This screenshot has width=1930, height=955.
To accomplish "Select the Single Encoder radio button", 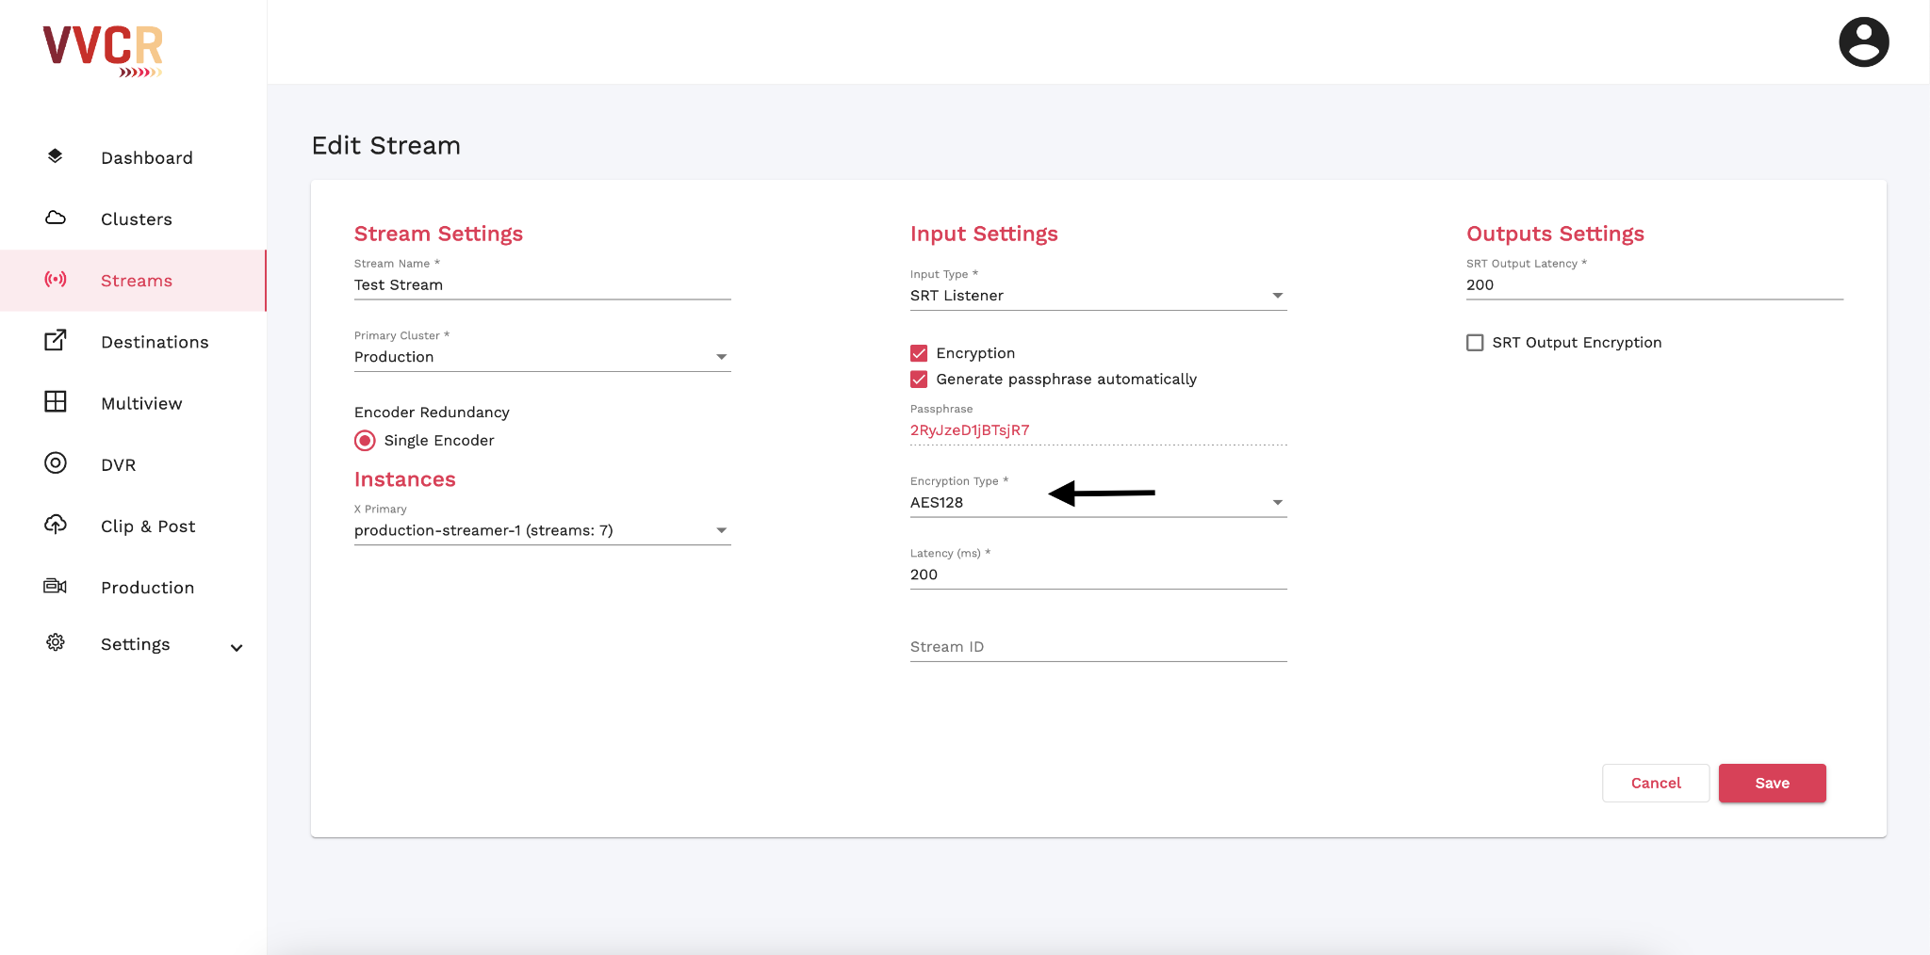I will coord(365,441).
